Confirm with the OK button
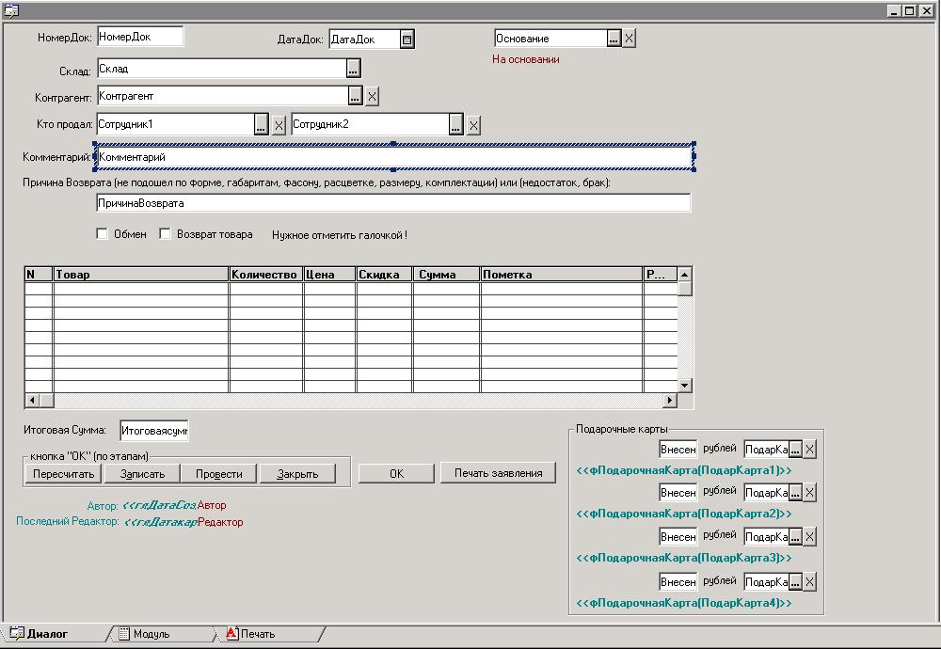Viewport: 941px width, 649px height. [397, 473]
